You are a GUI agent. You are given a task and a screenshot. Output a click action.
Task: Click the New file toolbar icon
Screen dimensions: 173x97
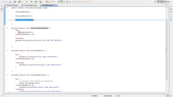tap(3, 2)
